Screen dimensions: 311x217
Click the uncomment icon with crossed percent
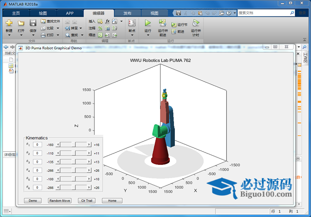[x=107, y=28]
